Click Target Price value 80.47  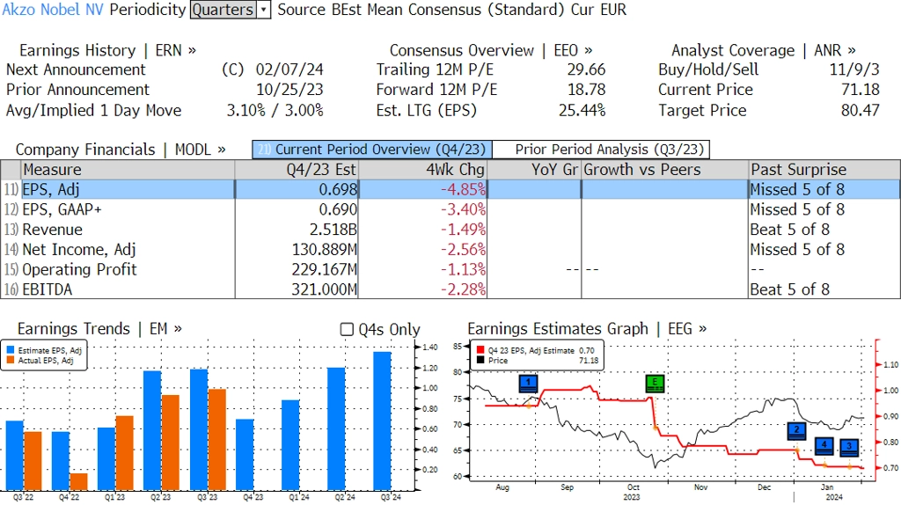(861, 110)
